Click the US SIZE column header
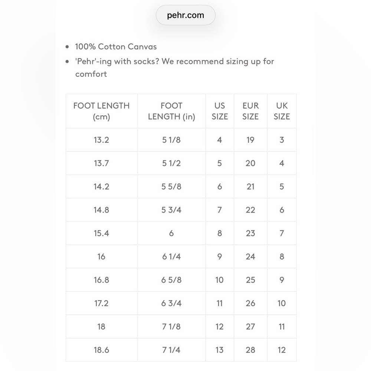The image size is (371, 371). 220,111
